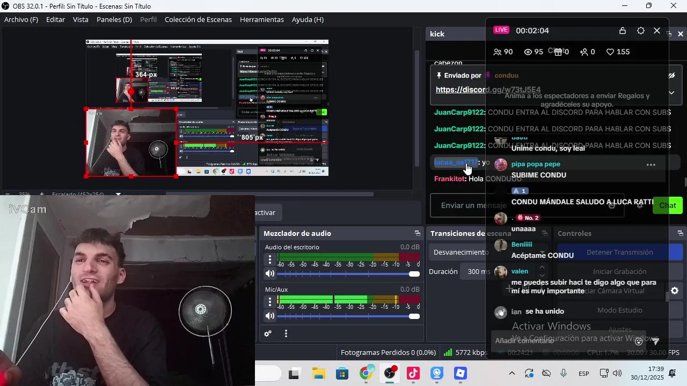687x386 pixels.
Task: Mute the Mic/Aux speaker
Action: (x=270, y=316)
